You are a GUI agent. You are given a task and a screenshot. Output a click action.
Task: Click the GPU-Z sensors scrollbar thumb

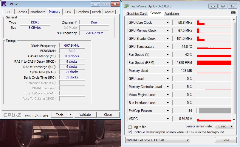click(x=234, y=68)
